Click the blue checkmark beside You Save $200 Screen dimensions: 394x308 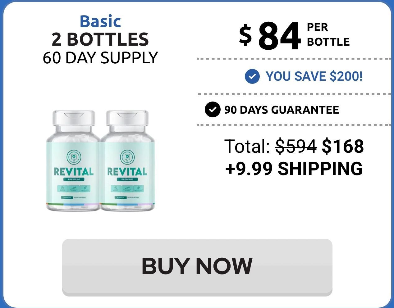coord(252,76)
